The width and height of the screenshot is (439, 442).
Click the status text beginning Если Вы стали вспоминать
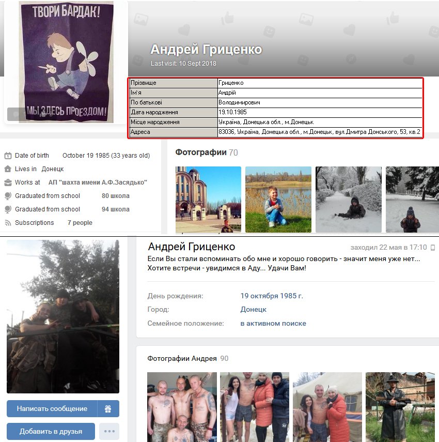tap(284, 263)
